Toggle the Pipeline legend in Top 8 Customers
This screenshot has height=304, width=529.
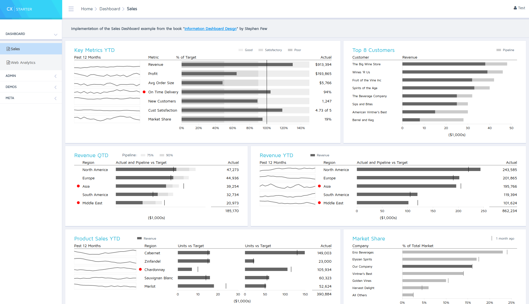tap(505, 50)
